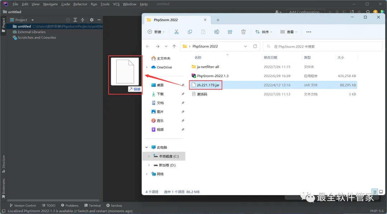Expand the OneDrive node
387x214 pixels.
[x=147, y=67]
